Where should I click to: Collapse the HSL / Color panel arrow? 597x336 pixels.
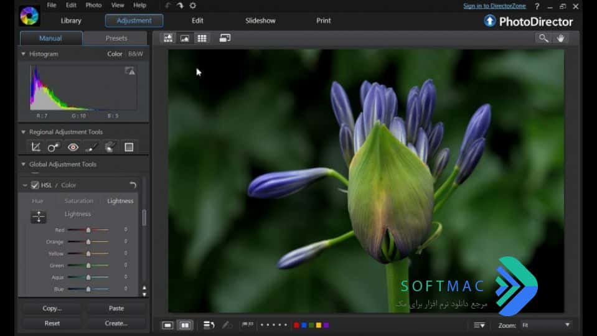tap(25, 185)
